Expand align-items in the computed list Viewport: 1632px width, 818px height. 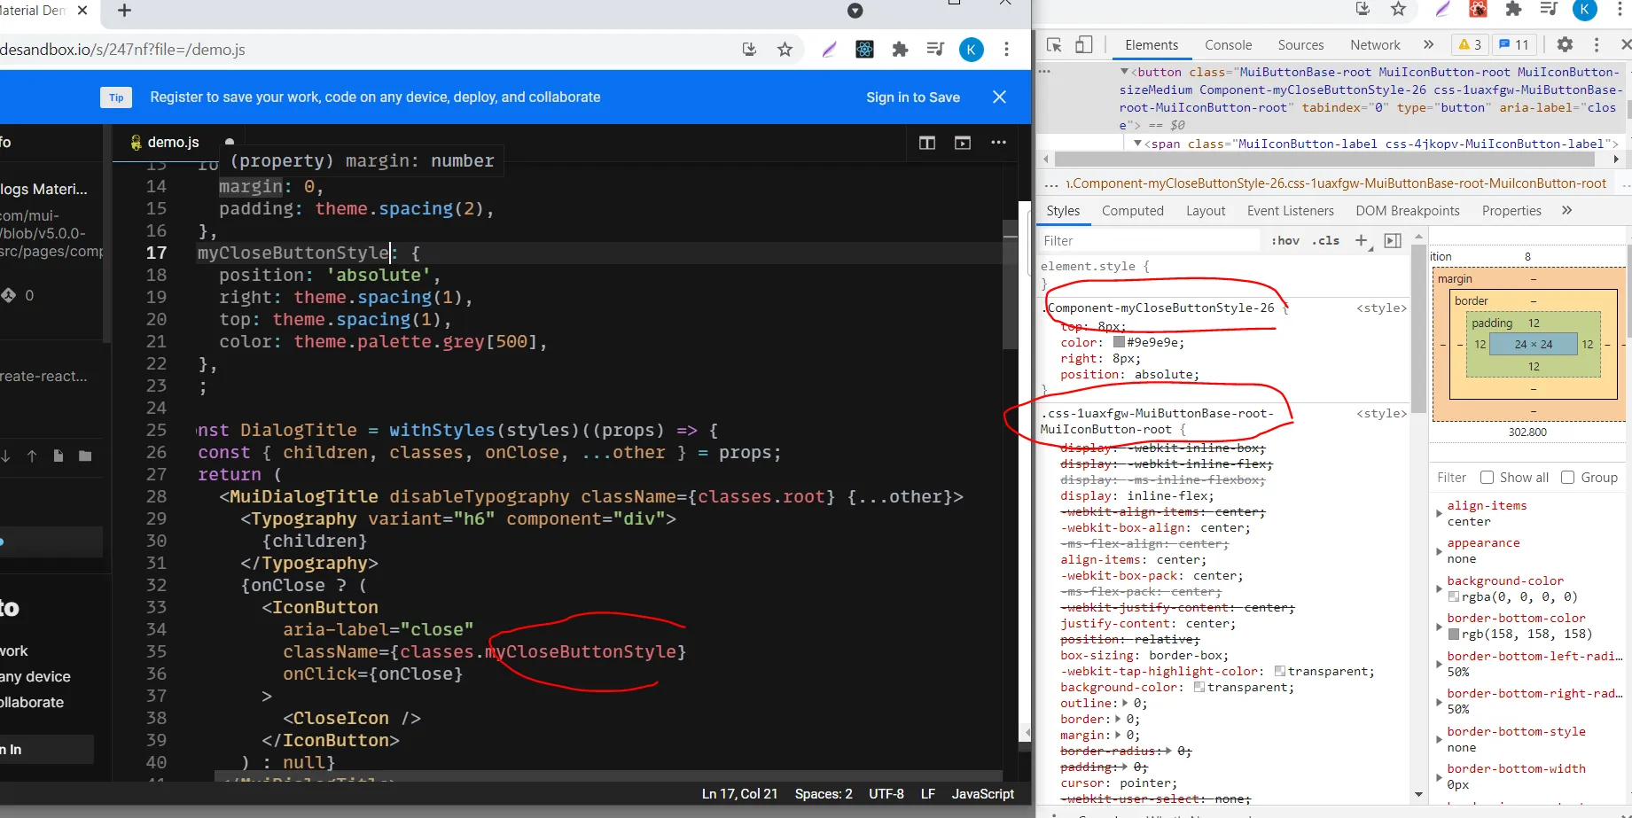(1439, 514)
